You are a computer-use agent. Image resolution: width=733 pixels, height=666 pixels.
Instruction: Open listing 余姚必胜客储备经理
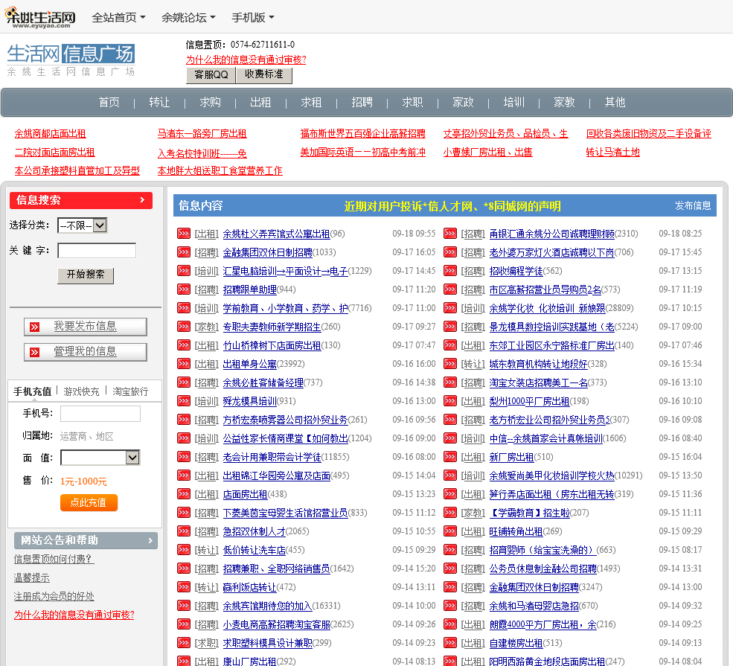tap(263, 382)
